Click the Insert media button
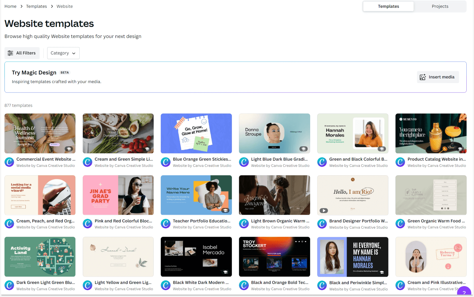The height and width of the screenshot is (297, 474). pyautogui.click(x=438, y=77)
